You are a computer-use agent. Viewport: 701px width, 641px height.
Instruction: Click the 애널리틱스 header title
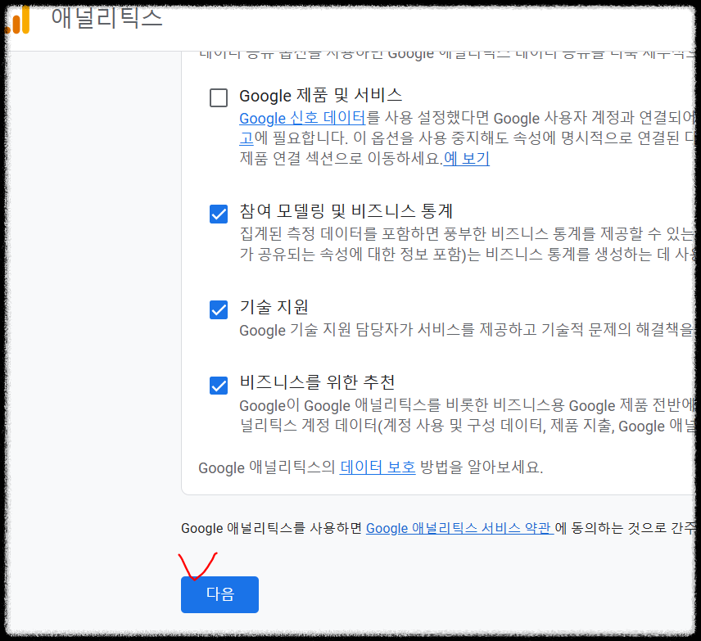coord(106,18)
